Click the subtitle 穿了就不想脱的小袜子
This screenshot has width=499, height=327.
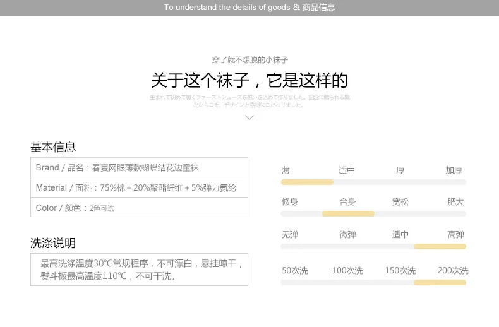(x=250, y=60)
